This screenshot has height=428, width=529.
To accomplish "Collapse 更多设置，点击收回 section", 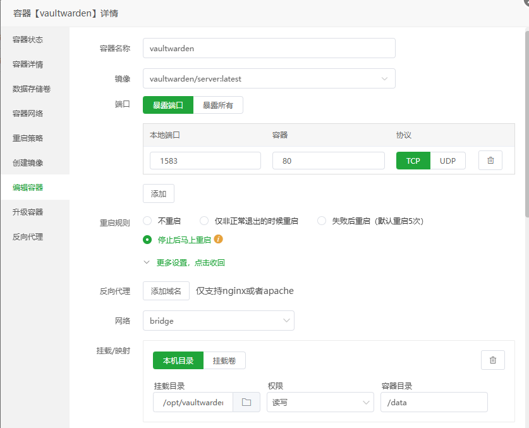I will (x=184, y=262).
